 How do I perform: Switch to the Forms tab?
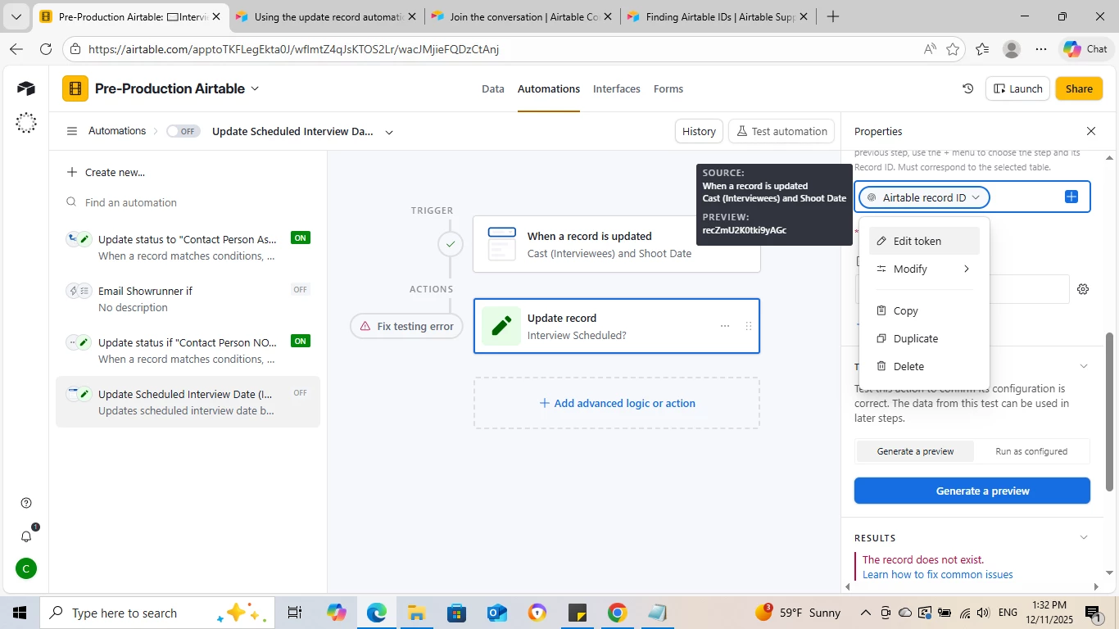[x=668, y=88]
